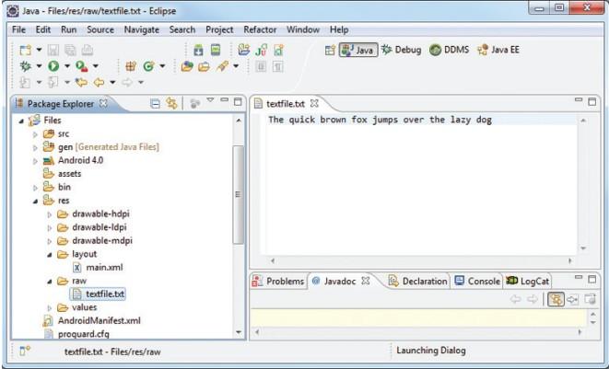This screenshot has height=369, width=609.
Task: Toggle Show Whitespace Characters icon
Action: click(277, 66)
